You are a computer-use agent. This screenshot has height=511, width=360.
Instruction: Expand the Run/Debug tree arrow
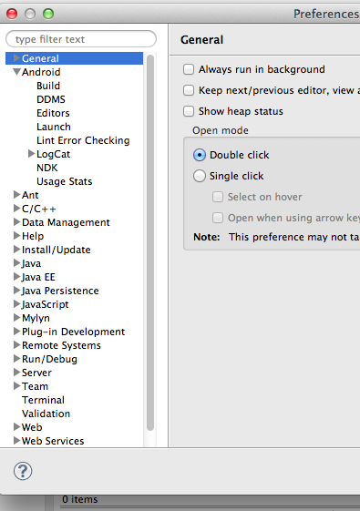(x=16, y=359)
